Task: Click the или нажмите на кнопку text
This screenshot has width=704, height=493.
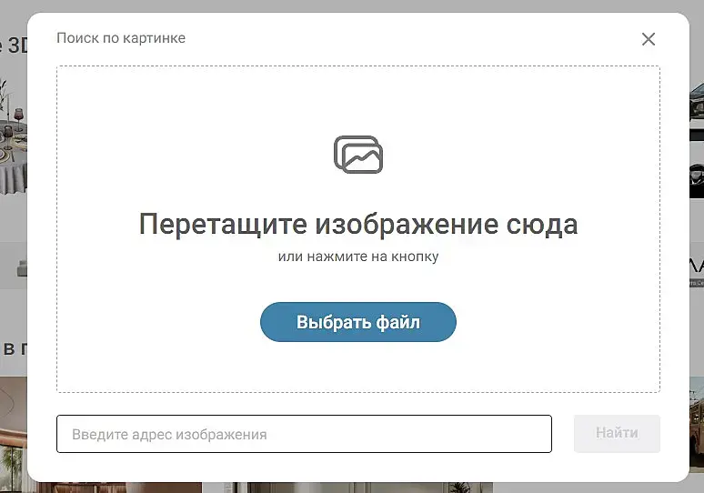Action: [358, 257]
